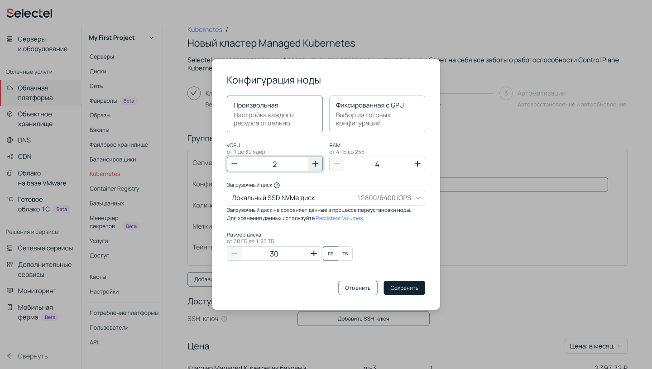Open Kubernetes in project menu

pyautogui.click(x=105, y=174)
